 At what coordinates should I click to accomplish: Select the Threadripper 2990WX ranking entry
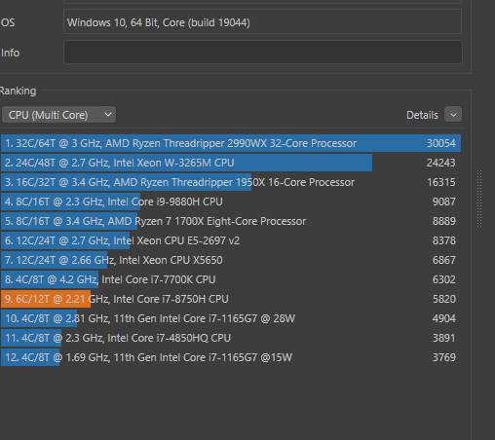click(x=231, y=143)
